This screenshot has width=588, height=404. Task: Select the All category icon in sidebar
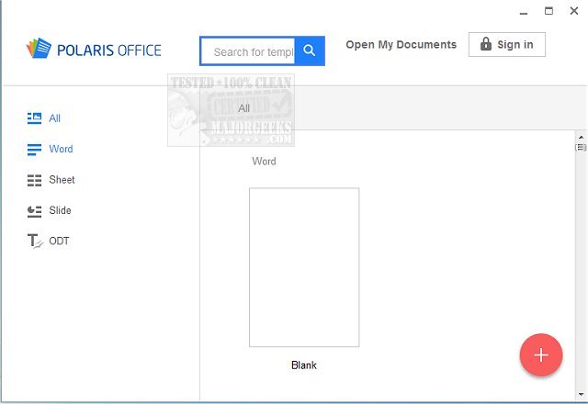(x=35, y=118)
